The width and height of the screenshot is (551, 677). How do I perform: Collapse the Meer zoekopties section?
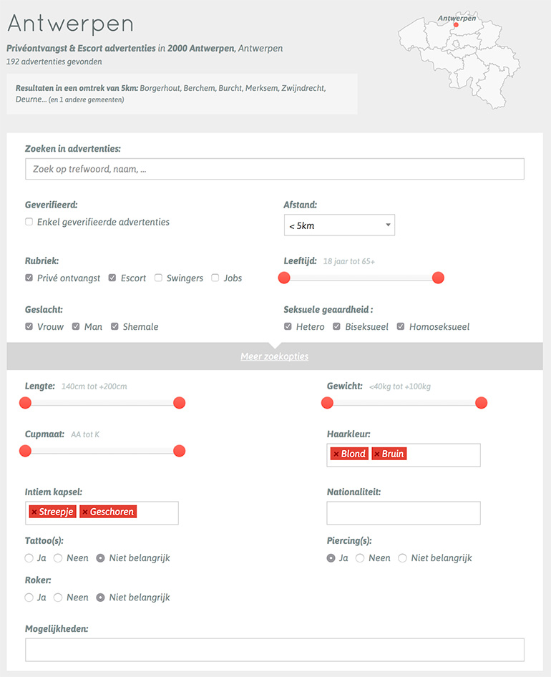[275, 356]
